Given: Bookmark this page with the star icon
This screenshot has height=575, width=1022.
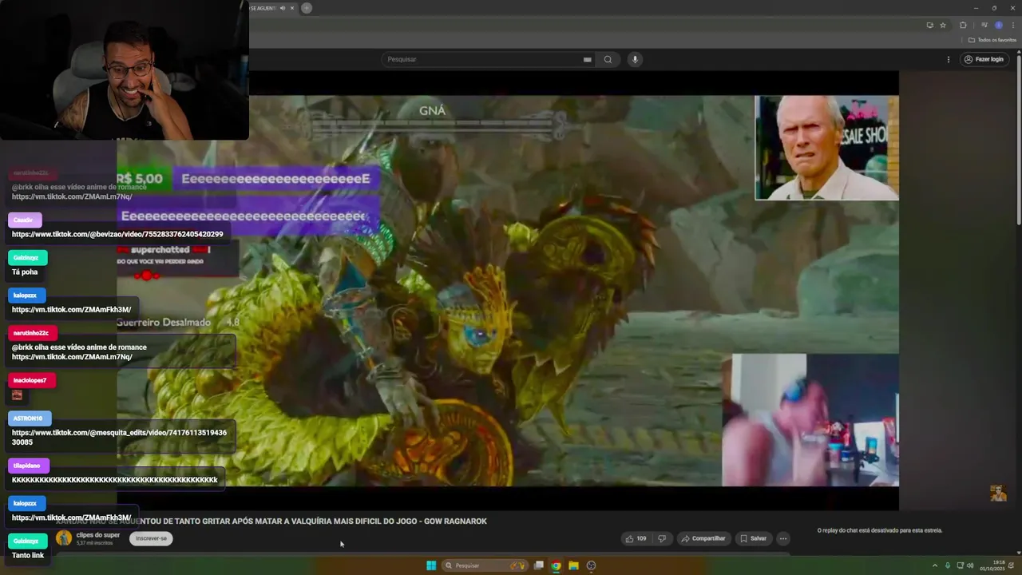Looking at the screenshot, I should [943, 25].
